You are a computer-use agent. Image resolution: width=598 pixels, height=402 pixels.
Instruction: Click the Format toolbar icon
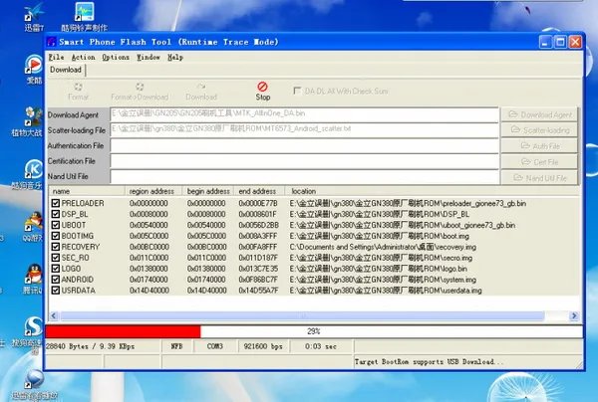[x=78, y=91]
